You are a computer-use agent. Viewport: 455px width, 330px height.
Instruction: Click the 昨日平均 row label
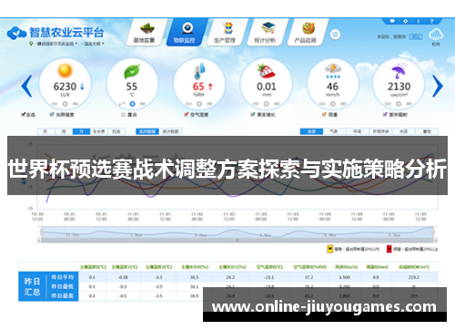(x=63, y=277)
